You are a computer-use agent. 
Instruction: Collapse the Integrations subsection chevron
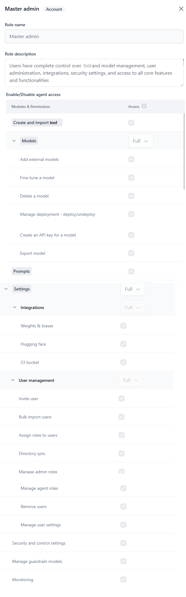coord(15,307)
